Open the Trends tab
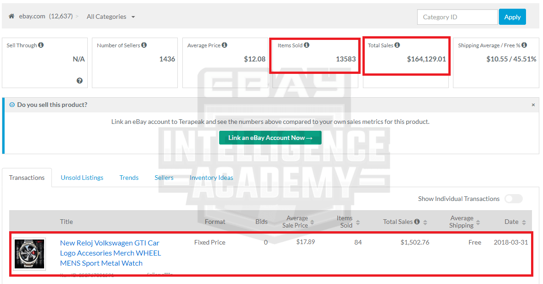 pyautogui.click(x=129, y=178)
